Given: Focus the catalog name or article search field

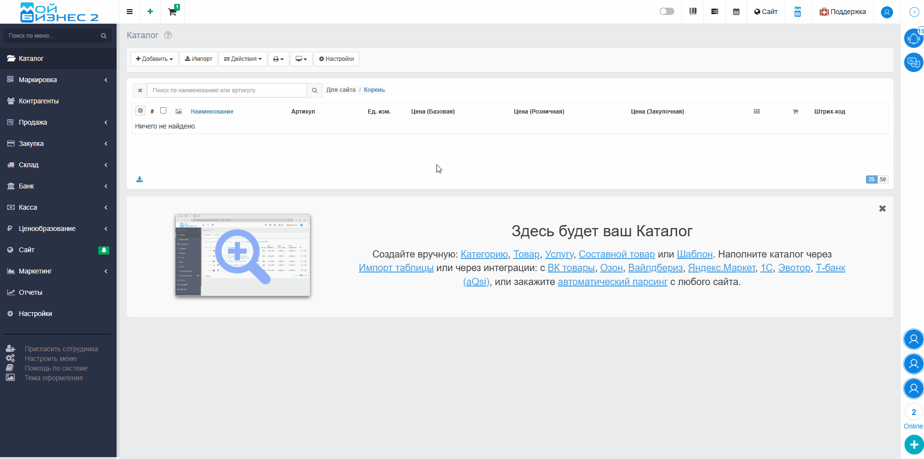Looking at the screenshot, I should click(x=227, y=90).
